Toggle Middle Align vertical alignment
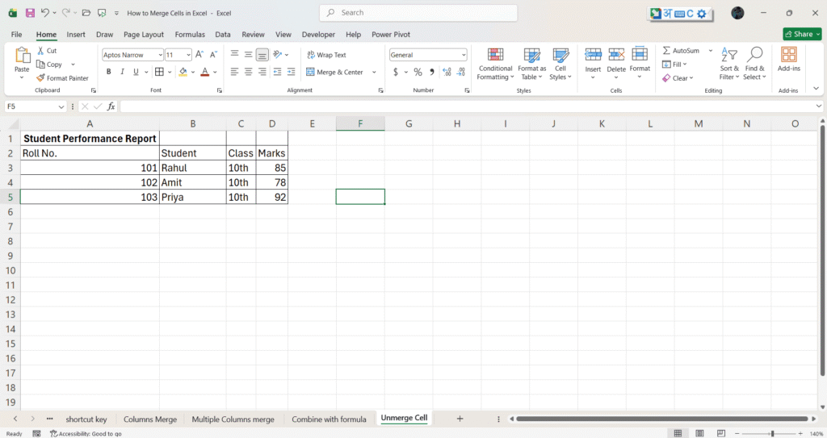827x438 pixels. pyautogui.click(x=249, y=54)
